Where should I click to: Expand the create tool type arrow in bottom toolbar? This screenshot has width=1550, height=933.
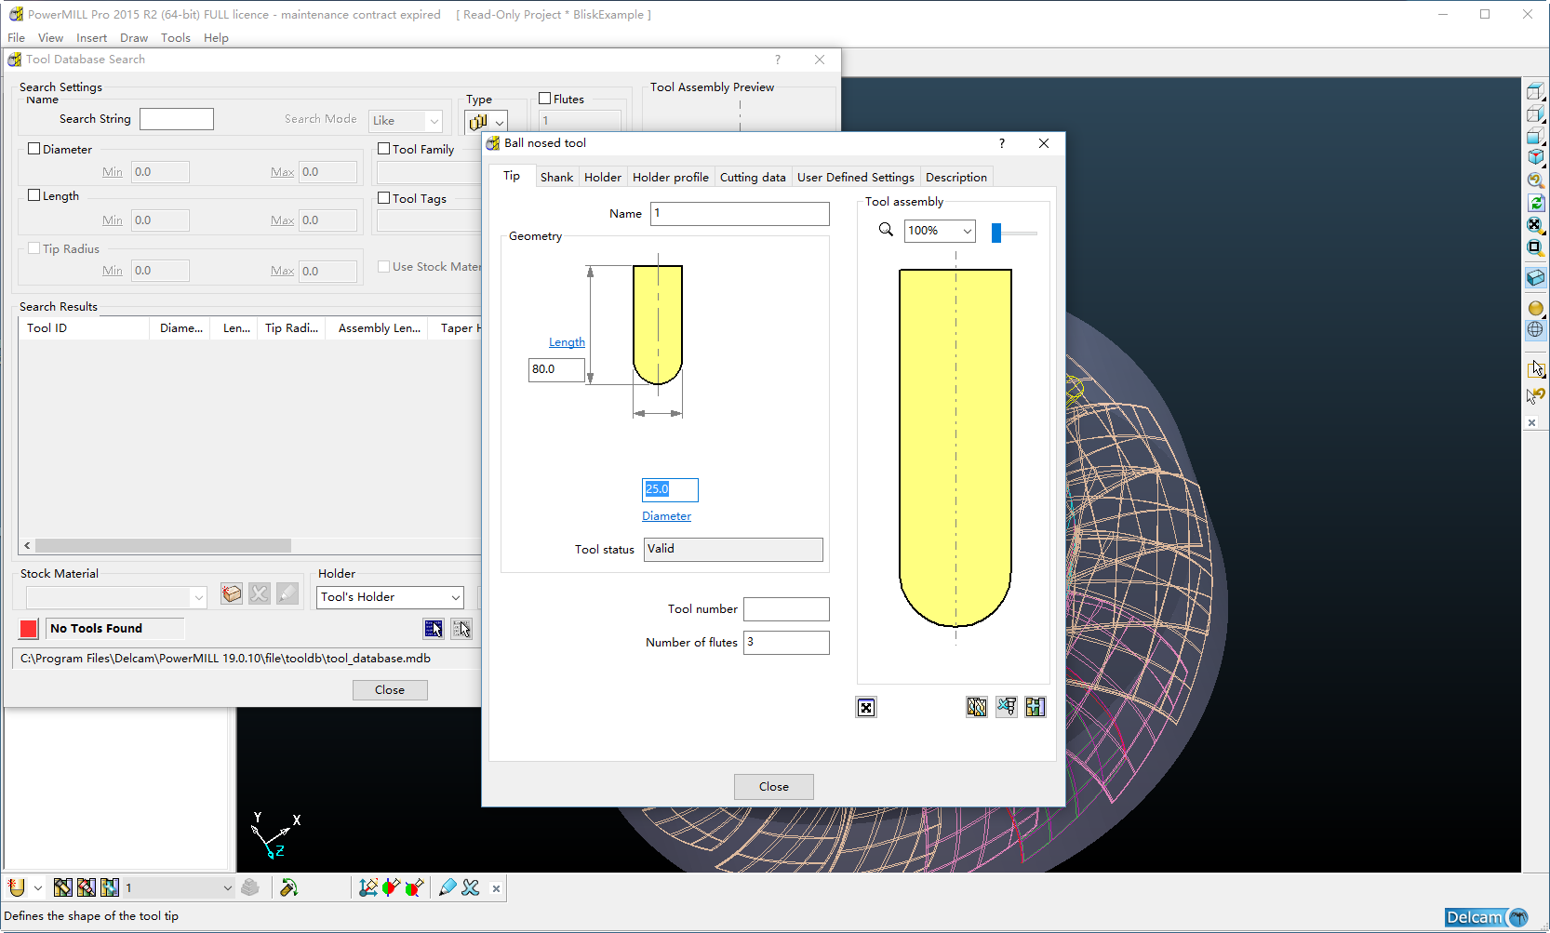38,888
